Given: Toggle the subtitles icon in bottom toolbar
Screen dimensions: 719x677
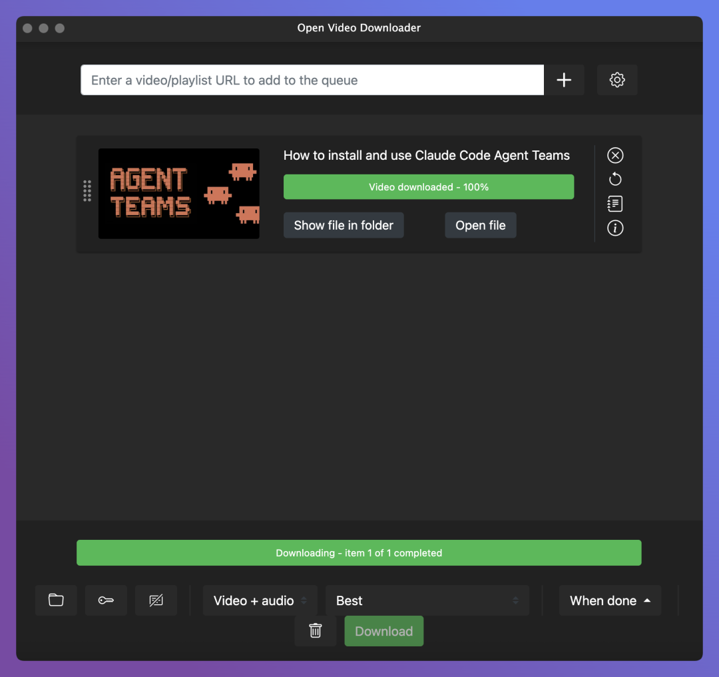Looking at the screenshot, I should coord(156,600).
